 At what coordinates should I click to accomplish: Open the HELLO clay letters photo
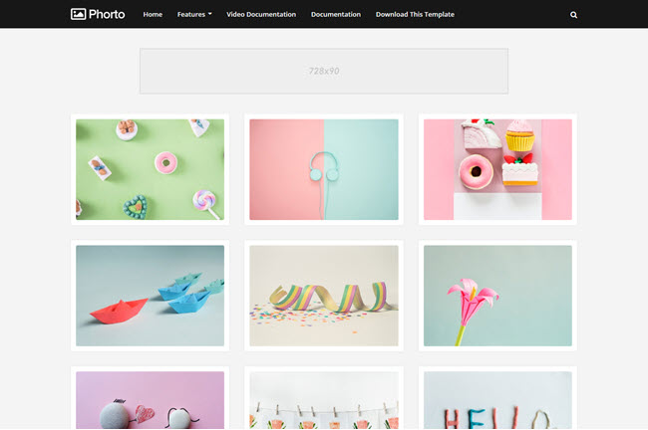pyautogui.click(x=497, y=400)
